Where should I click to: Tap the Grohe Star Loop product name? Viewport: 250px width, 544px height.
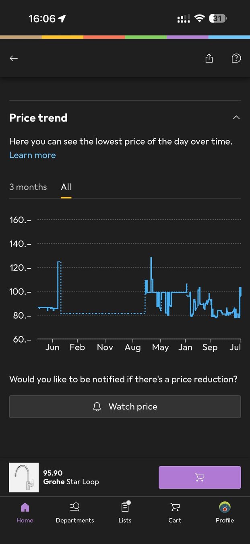point(71,482)
